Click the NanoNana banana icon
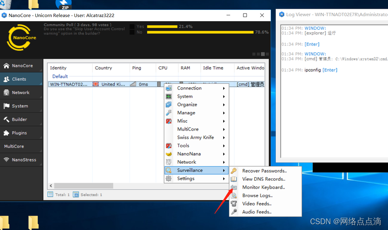The width and height of the screenshot is (388, 230). tap(169, 154)
